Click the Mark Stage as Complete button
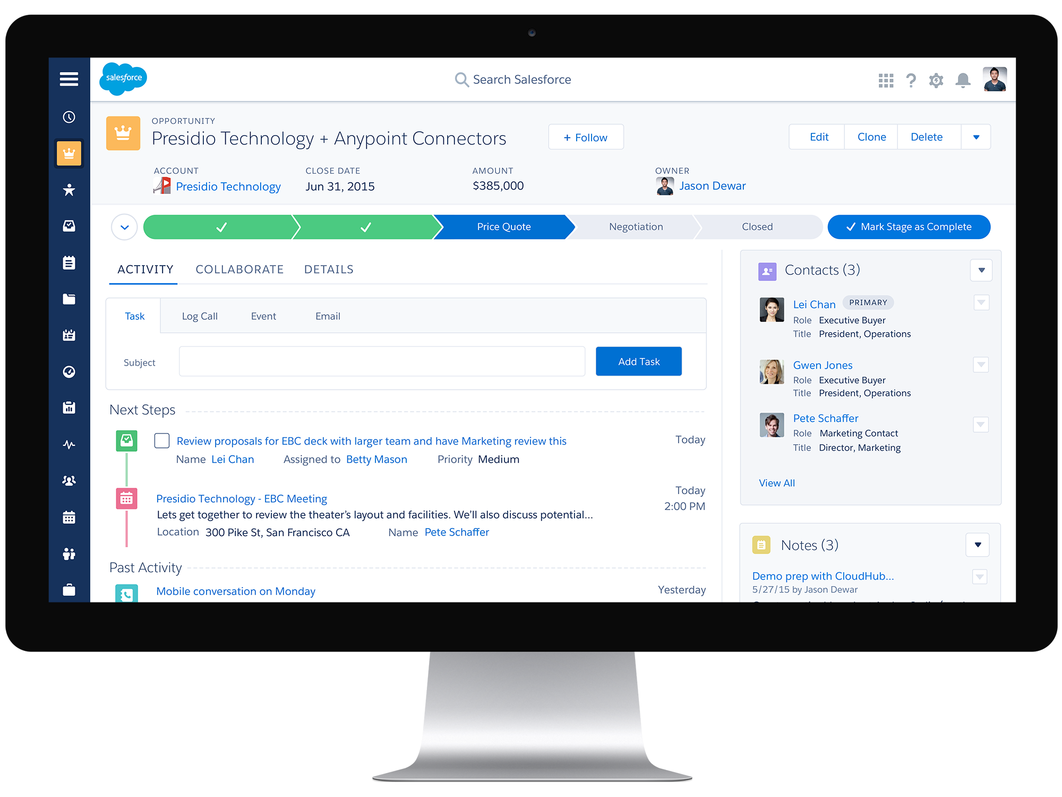The image size is (1062, 797). [906, 226]
